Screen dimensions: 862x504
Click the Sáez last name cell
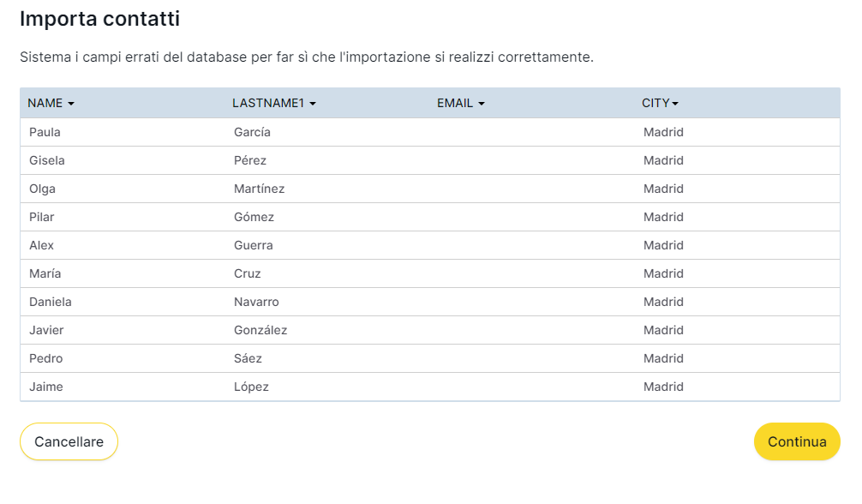(248, 358)
